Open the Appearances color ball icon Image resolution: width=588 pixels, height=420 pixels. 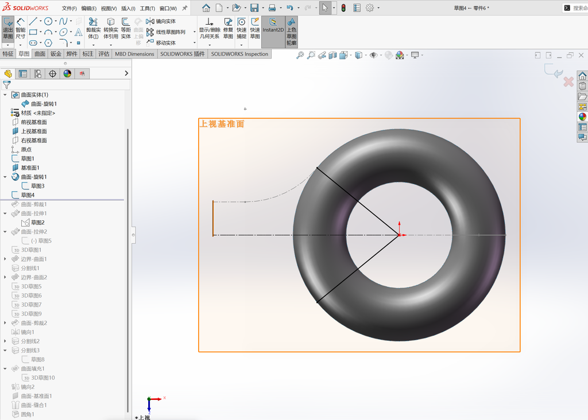[x=67, y=74]
